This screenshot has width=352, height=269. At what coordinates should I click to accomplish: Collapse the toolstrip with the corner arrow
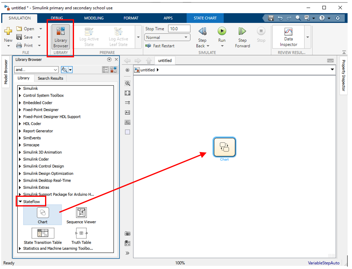344,53
